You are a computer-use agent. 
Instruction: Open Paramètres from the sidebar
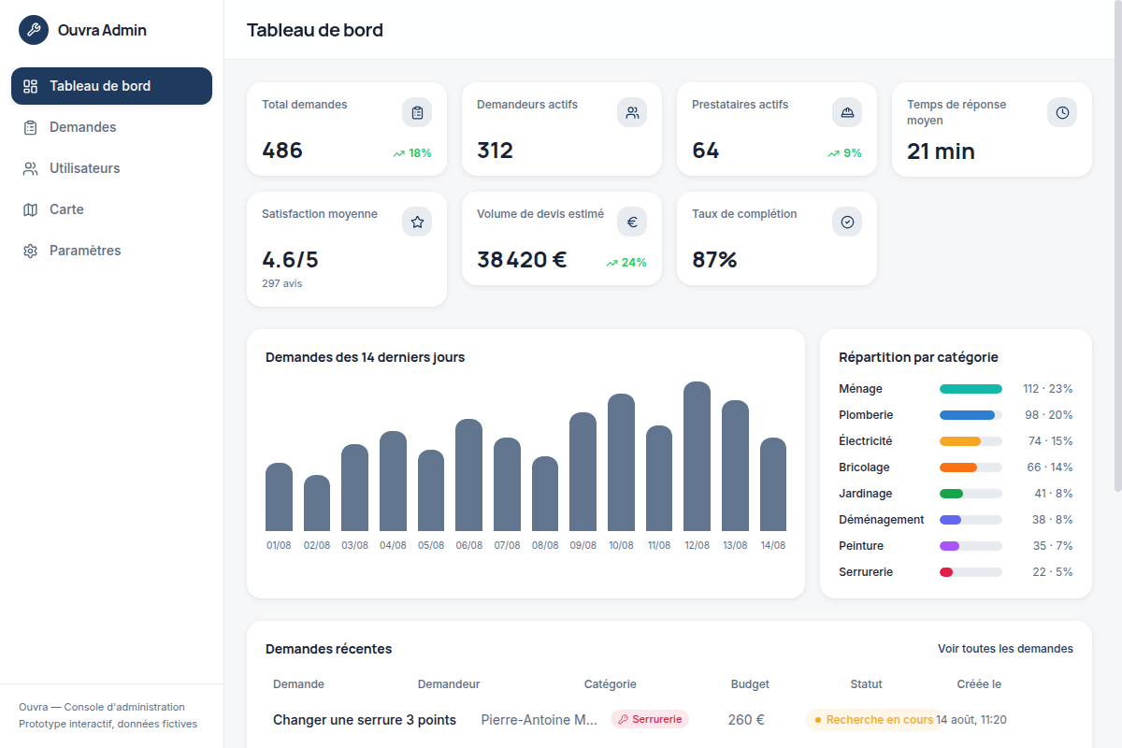[111, 251]
